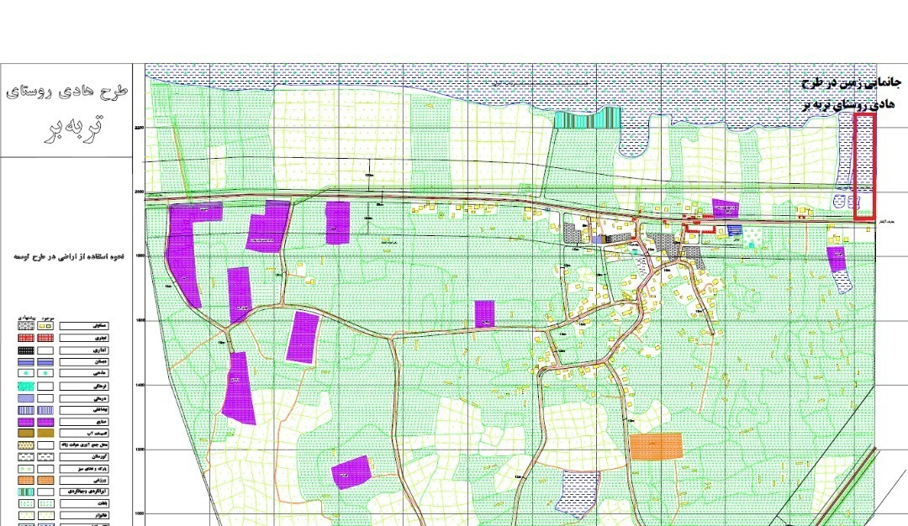Click the 'پیشنهادی' column header above the legend
Image resolution: width=908 pixels, height=526 pixels.
tap(26, 318)
